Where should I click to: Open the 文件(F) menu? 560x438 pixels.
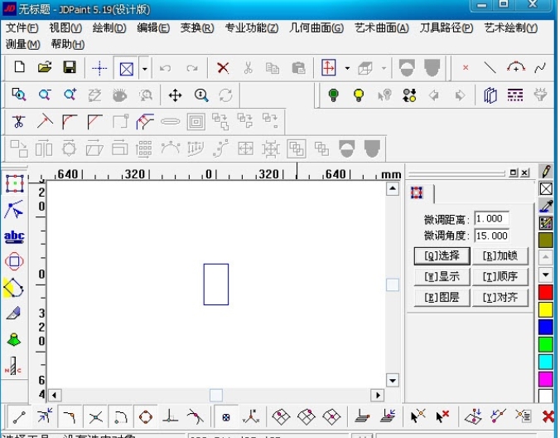pyautogui.click(x=22, y=28)
